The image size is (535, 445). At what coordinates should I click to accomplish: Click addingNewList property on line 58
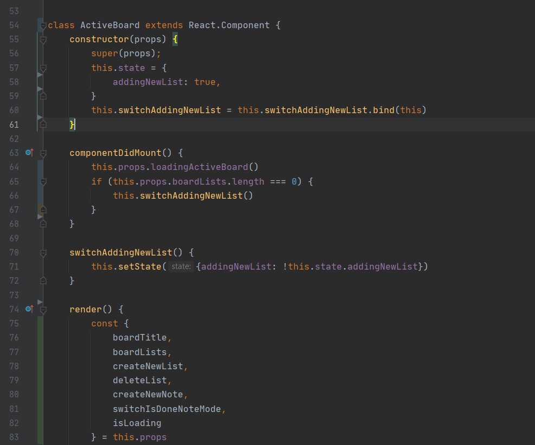(x=148, y=82)
